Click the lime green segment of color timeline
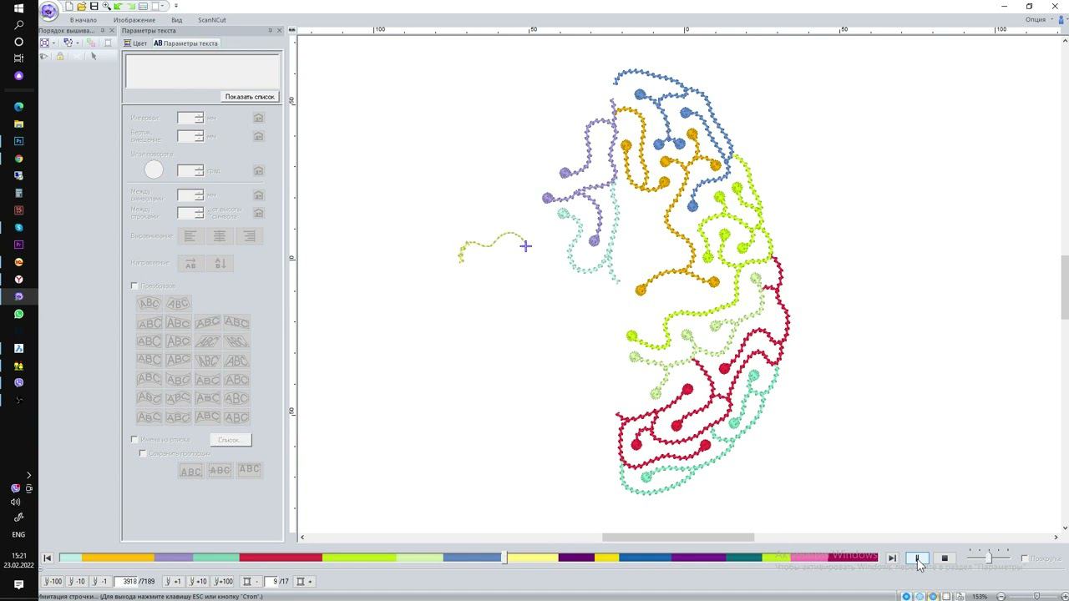Viewport: 1069px width, 601px height. [x=359, y=558]
